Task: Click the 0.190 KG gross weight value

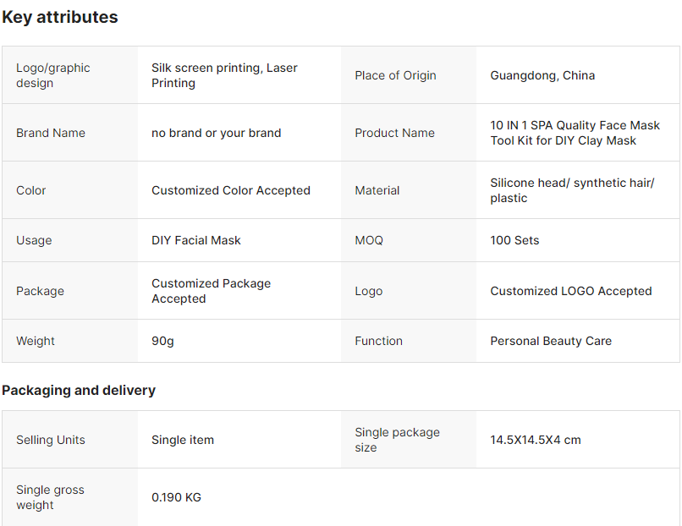Action: click(176, 497)
